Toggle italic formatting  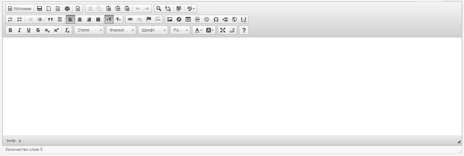click(x=19, y=30)
